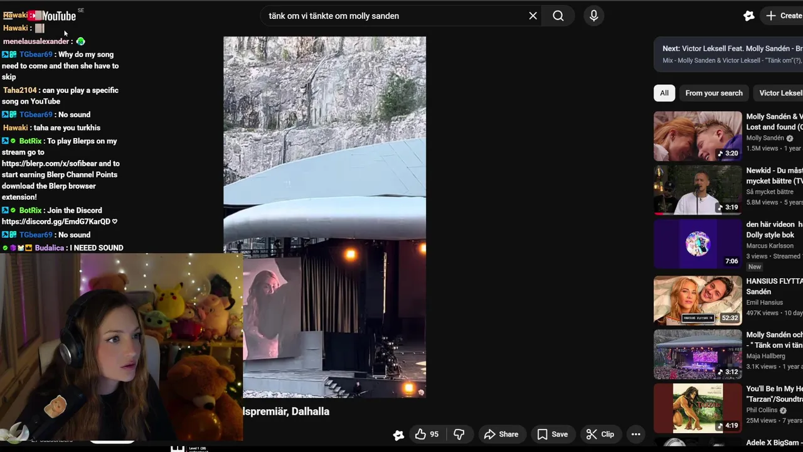The width and height of the screenshot is (803, 452).
Task: Click the "Ispremiär, Dalhalla" video title
Action: click(x=286, y=411)
